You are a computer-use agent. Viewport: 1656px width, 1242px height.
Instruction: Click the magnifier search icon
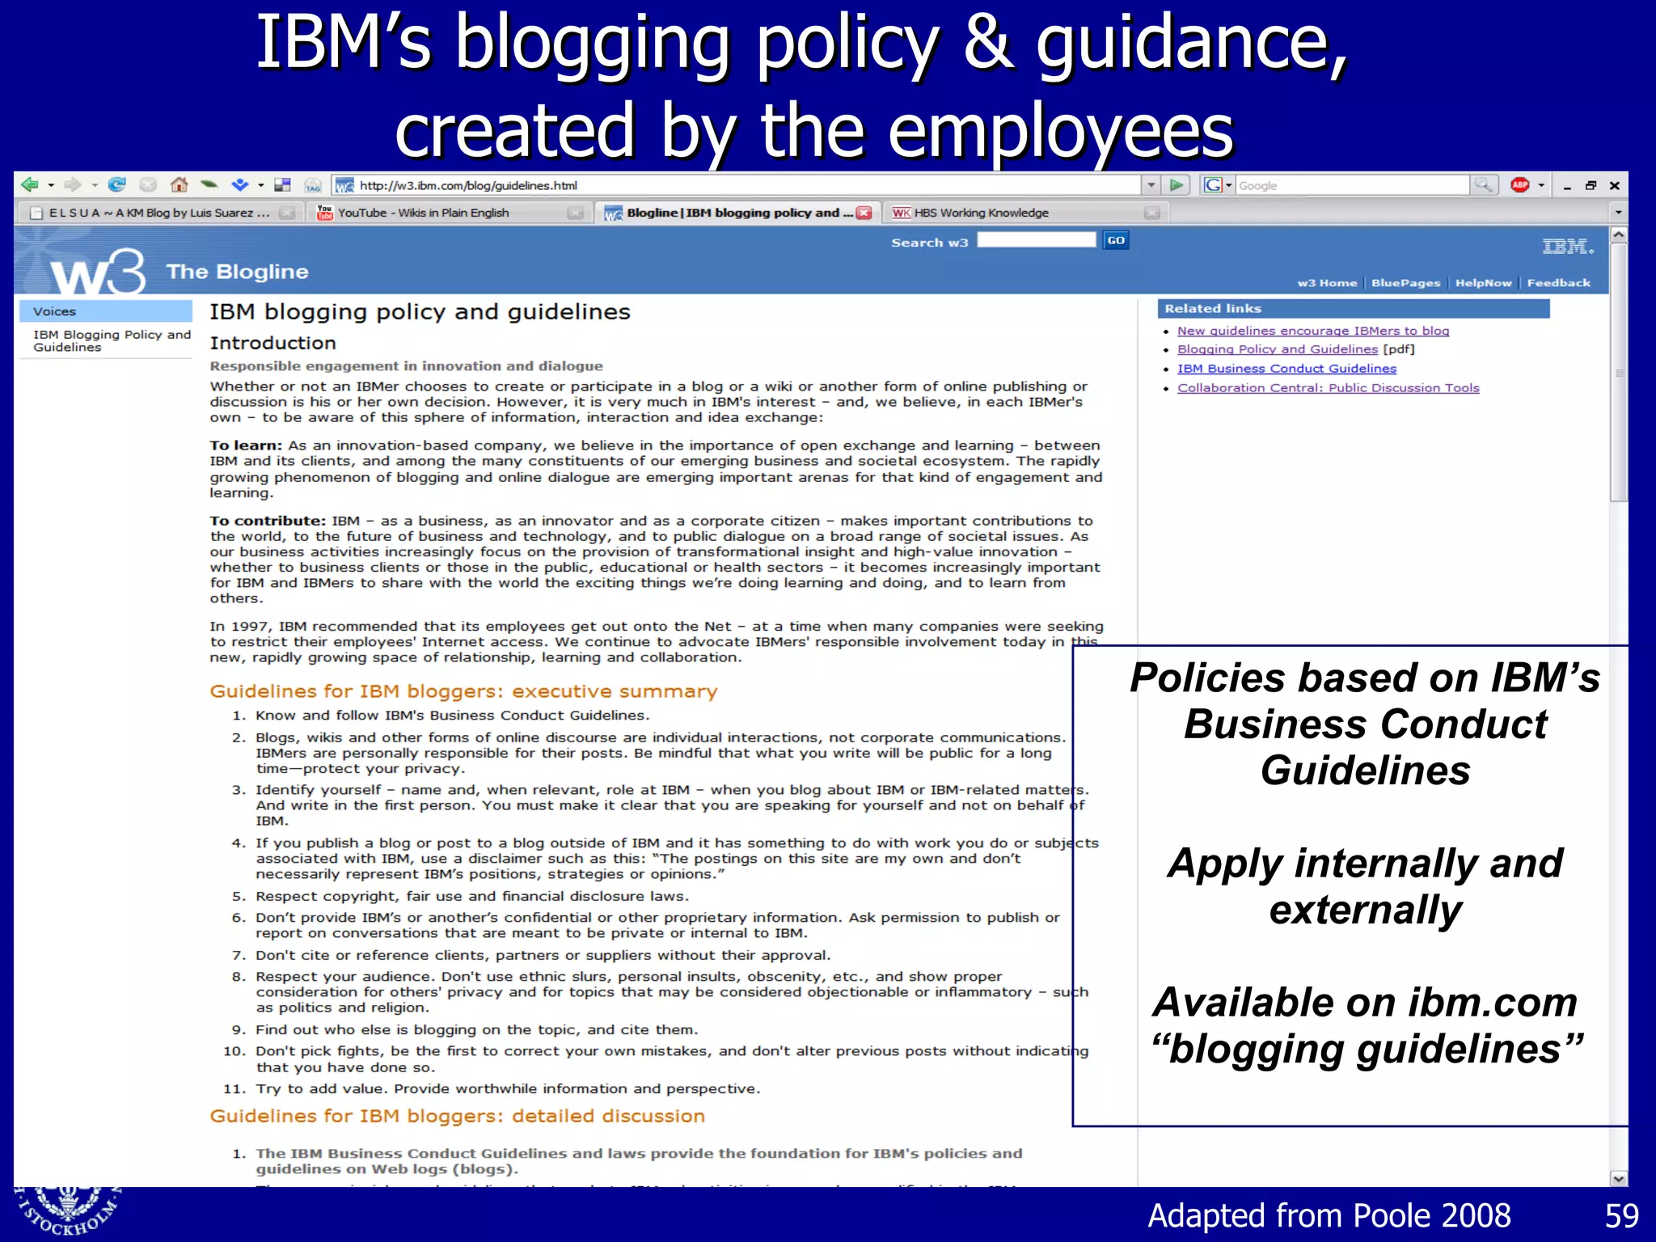[1484, 185]
